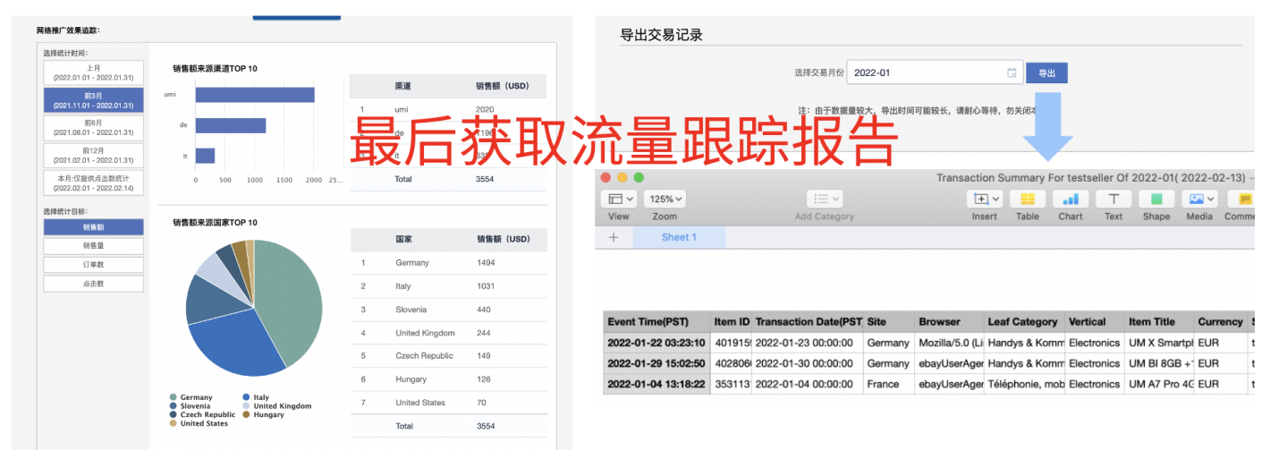
Task: Click the blue 导出 export button
Action: coord(1046,72)
